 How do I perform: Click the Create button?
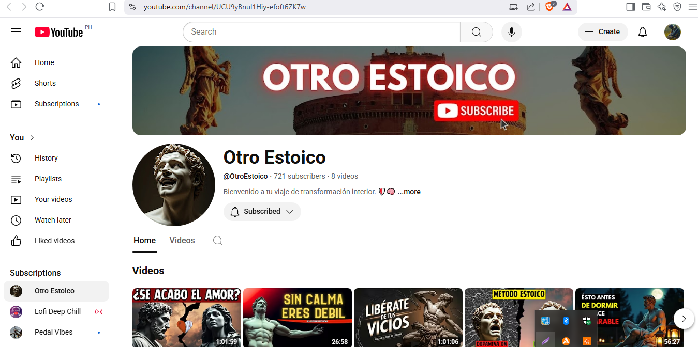tap(603, 32)
